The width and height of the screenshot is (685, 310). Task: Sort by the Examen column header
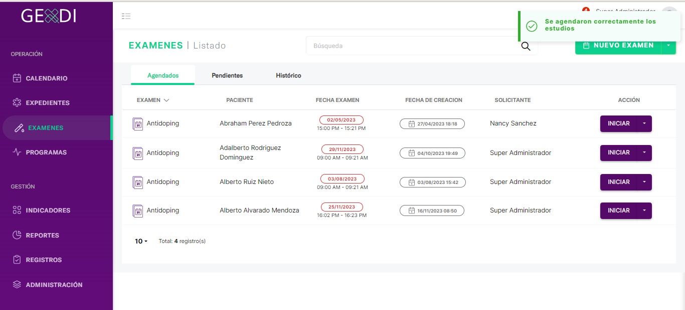(x=153, y=100)
